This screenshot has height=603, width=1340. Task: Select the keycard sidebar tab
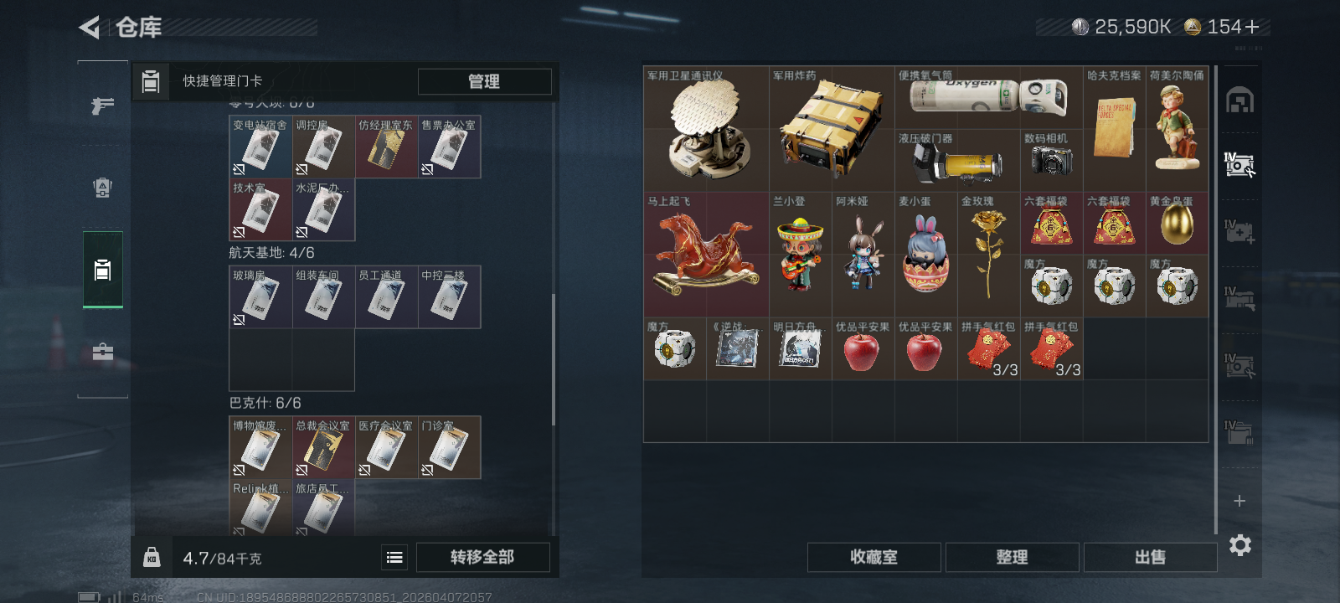(x=103, y=270)
